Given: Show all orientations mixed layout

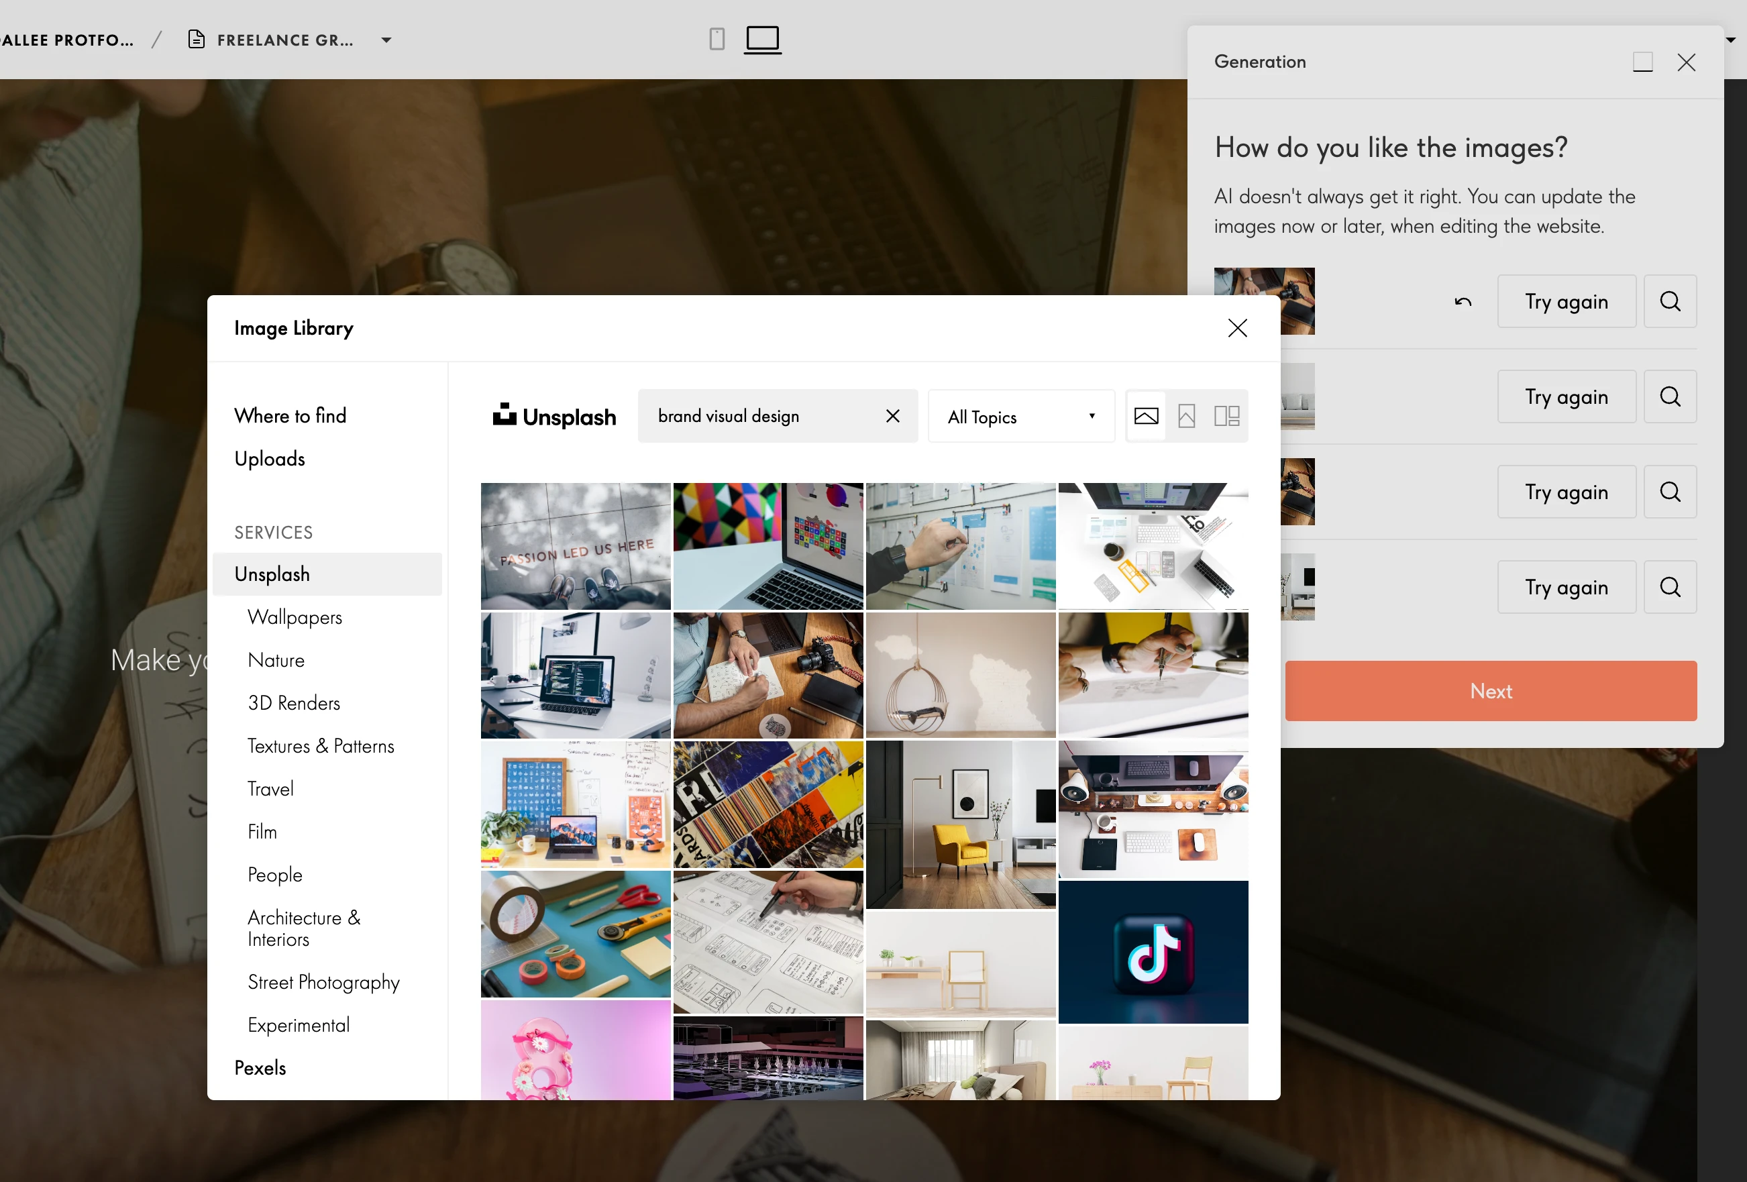Looking at the screenshot, I should (1227, 417).
